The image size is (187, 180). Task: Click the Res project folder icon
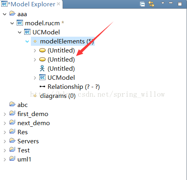(12, 131)
